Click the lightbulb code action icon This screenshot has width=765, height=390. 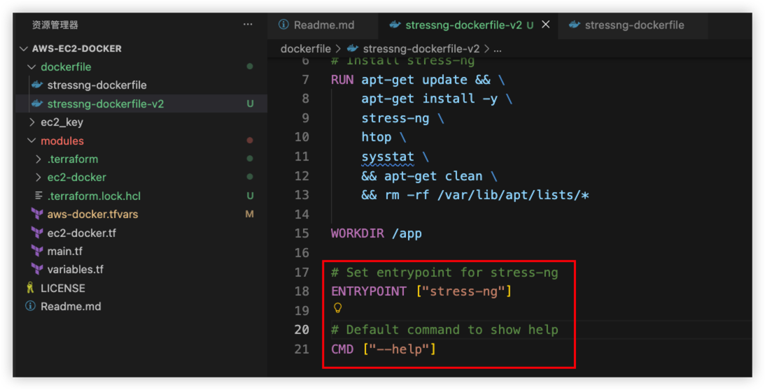click(x=337, y=308)
